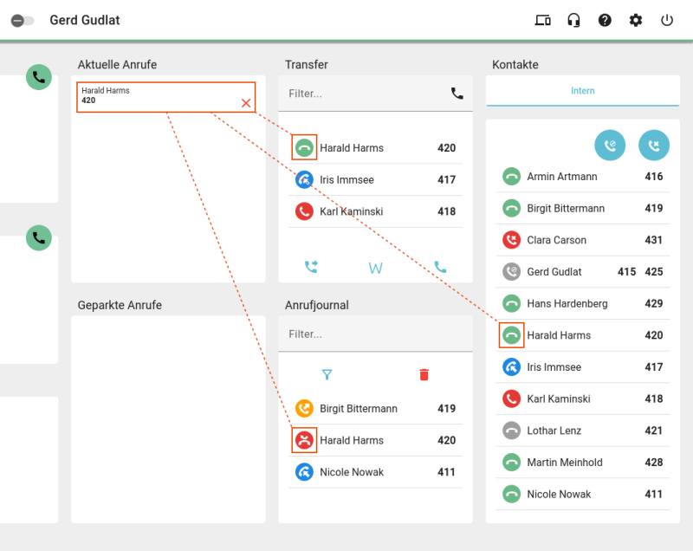Click the upper green phone button on left
Viewport: 693px width, 551px height.
click(39, 77)
